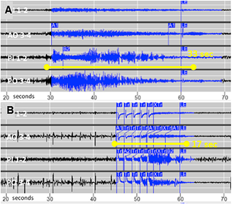Select the AO 3-4 channel label in panel B
This screenshot has width=232, height=204.
pyautogui.click(x=19, y=138)
